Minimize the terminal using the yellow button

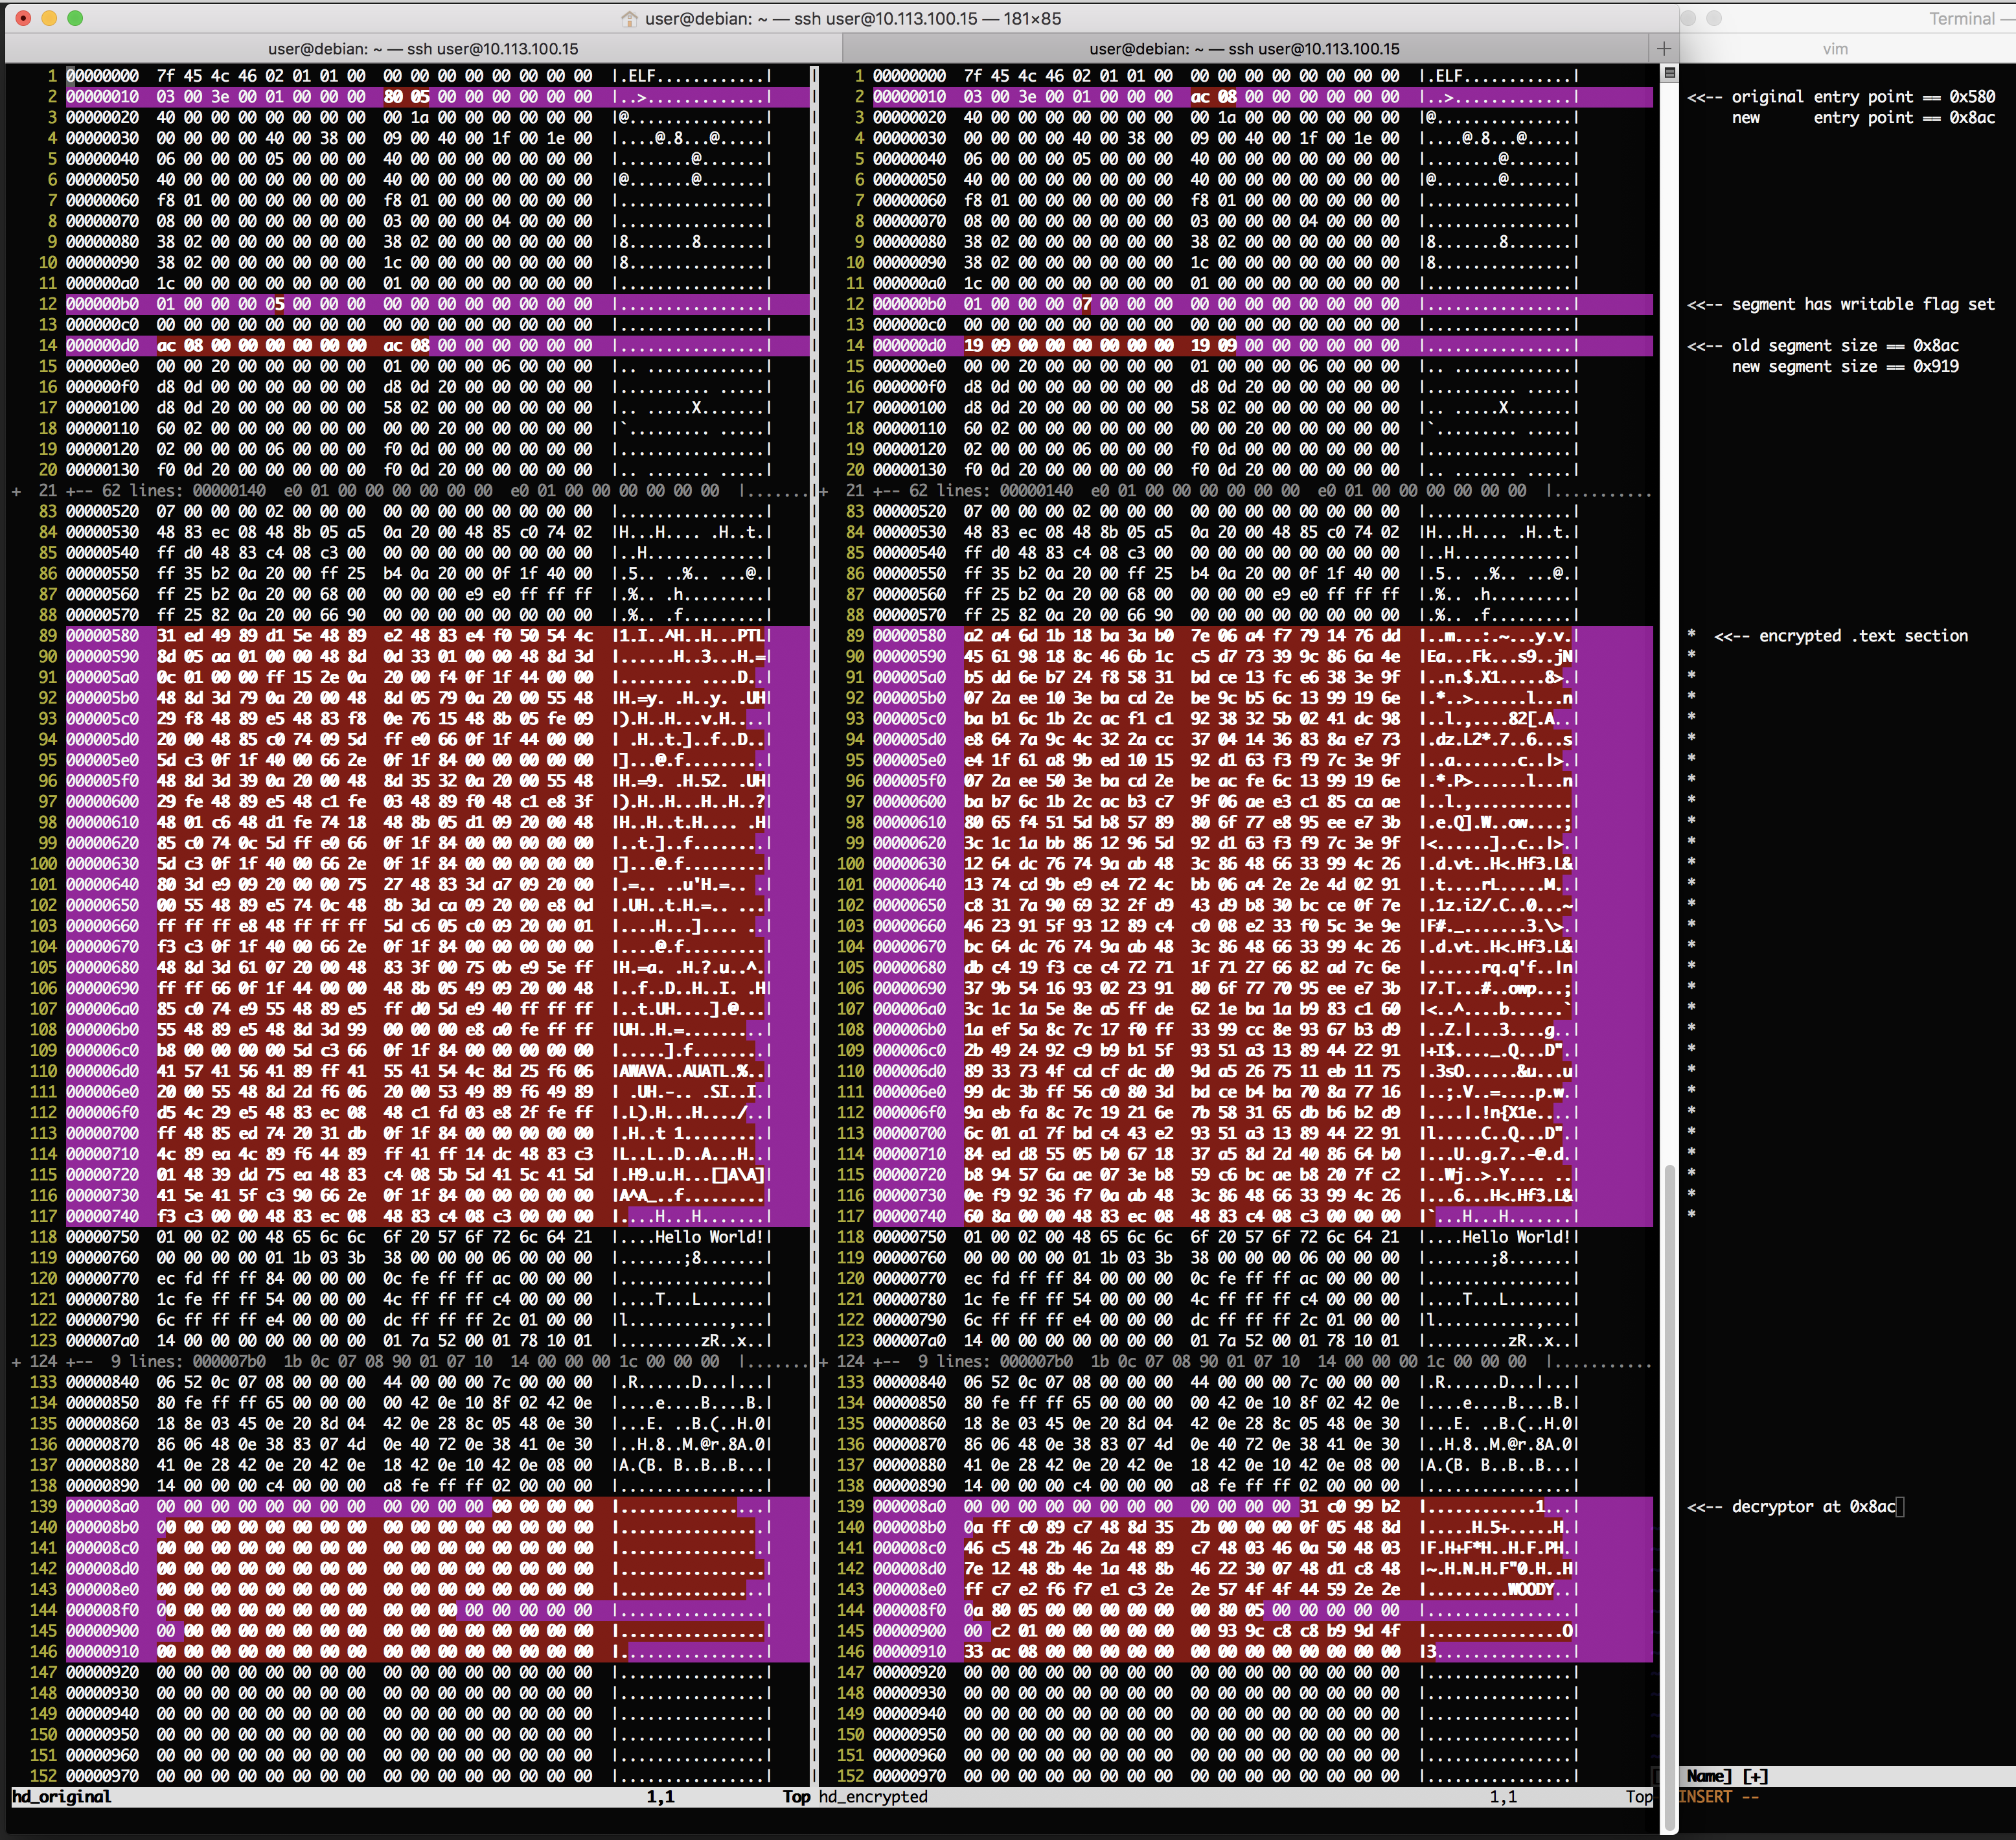tap(49, 18)
